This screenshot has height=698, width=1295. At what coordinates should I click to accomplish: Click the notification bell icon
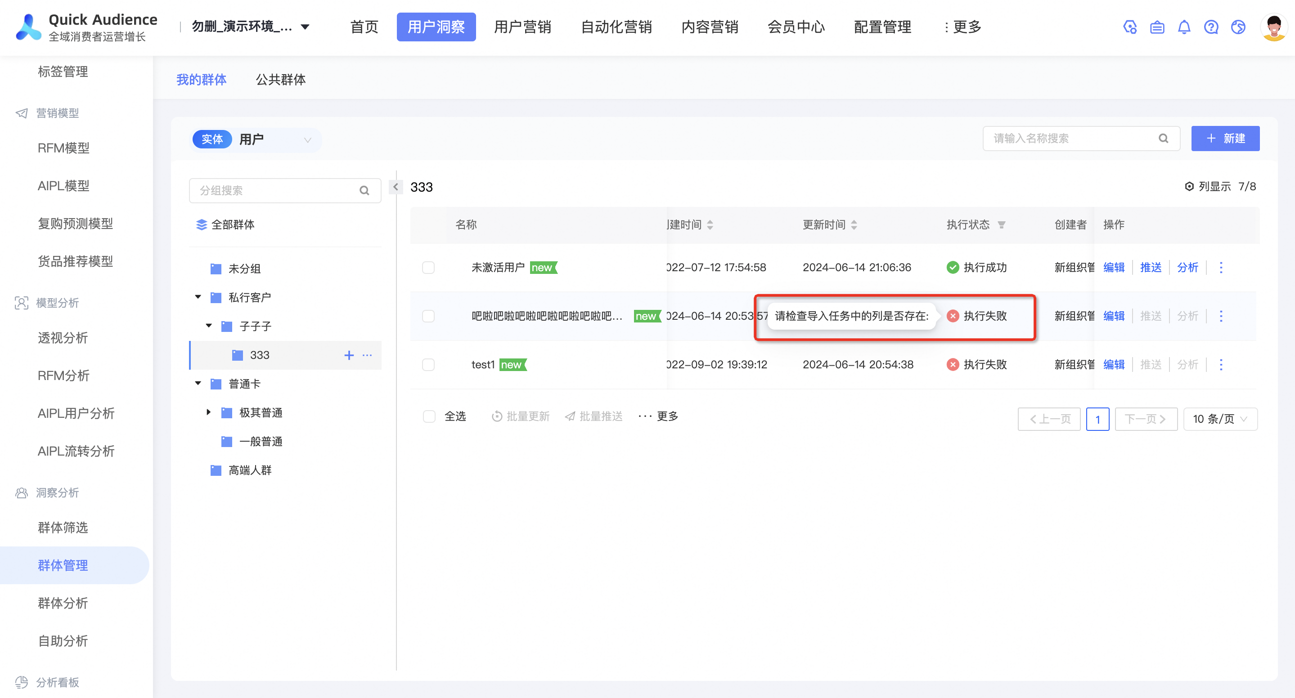coord(1184,27)
